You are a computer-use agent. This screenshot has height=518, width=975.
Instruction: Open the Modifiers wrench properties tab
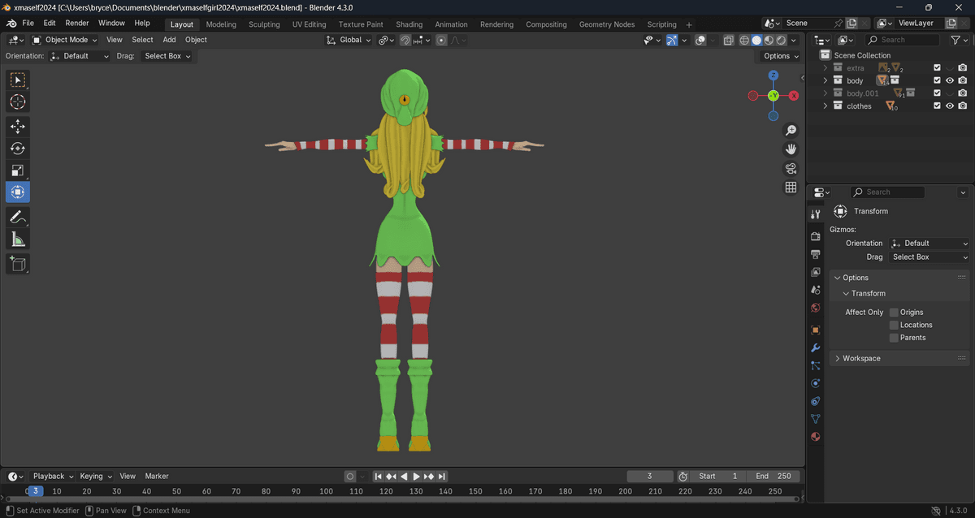tap(816, 347)
